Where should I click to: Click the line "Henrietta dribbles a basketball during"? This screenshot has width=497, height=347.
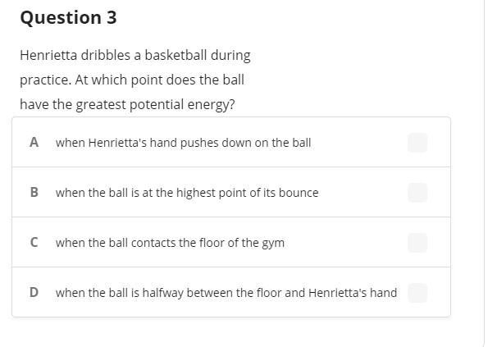135,56
